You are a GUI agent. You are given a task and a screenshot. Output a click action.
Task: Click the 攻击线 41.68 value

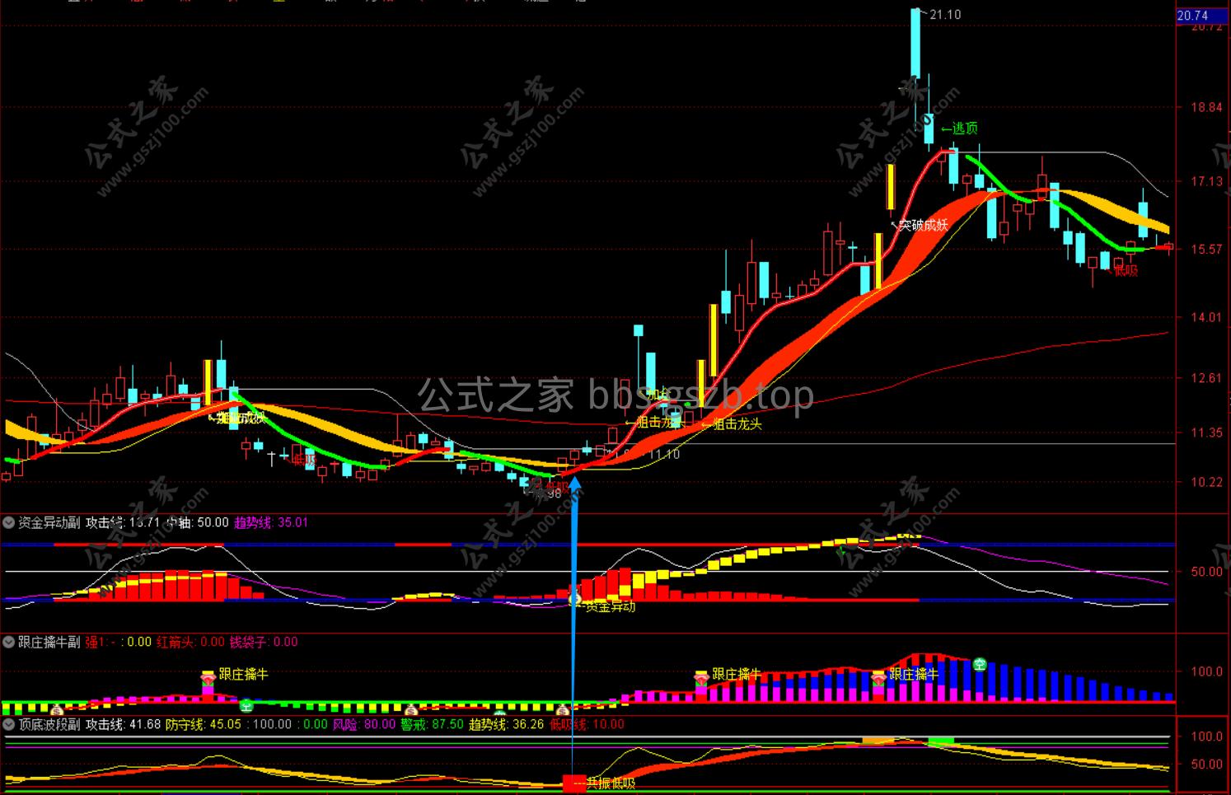(x=123, y=724)
